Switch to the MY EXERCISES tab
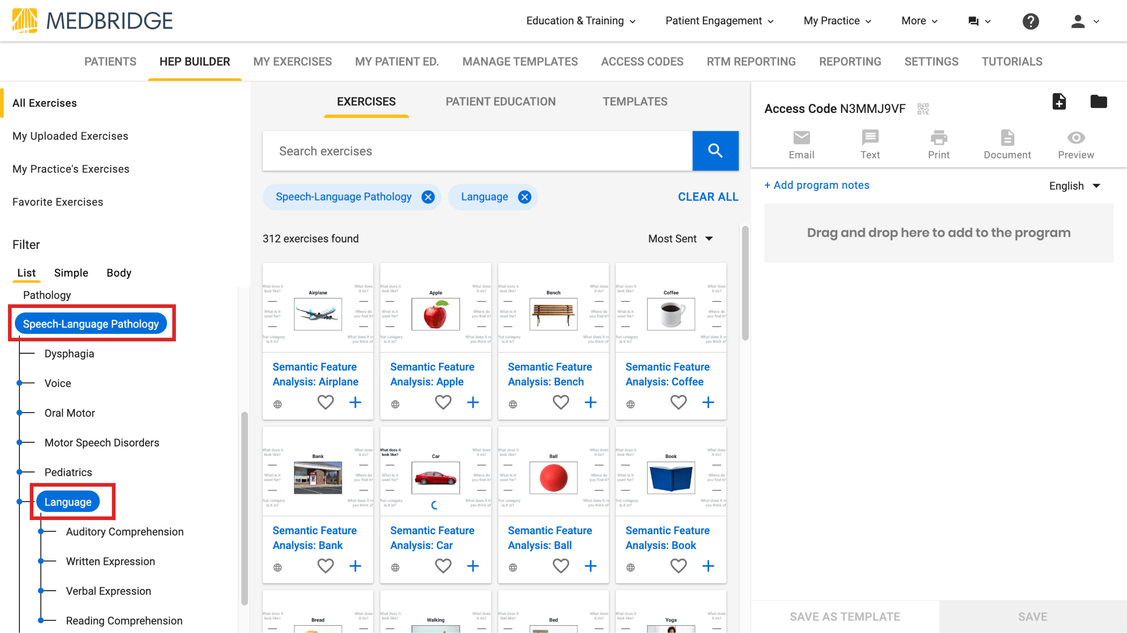The height and width of the screenshot is (633, 1127). (292, 62)
